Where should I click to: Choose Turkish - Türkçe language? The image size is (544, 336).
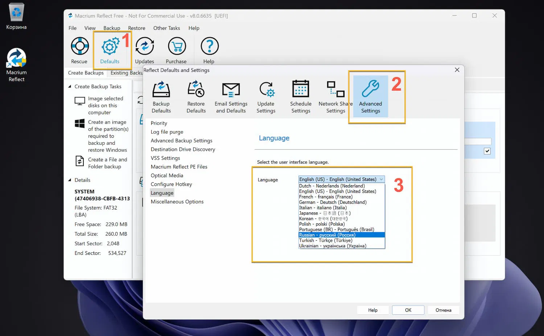[x=341, y=240]
